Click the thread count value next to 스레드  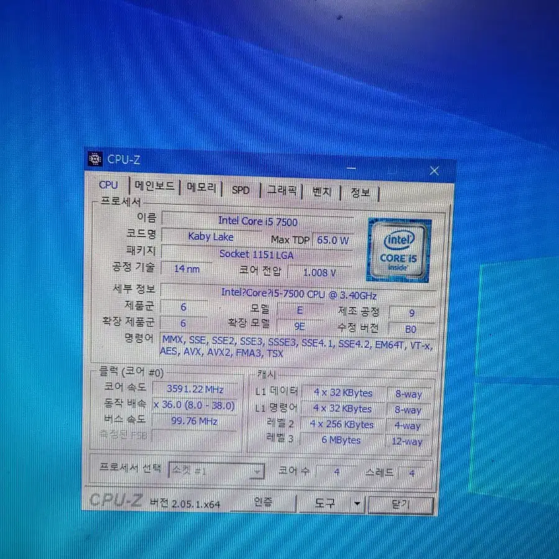pyautogui.click(x=412, y=473)
